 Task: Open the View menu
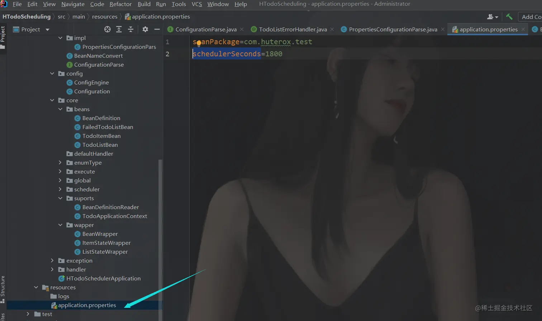click(49, 4)
